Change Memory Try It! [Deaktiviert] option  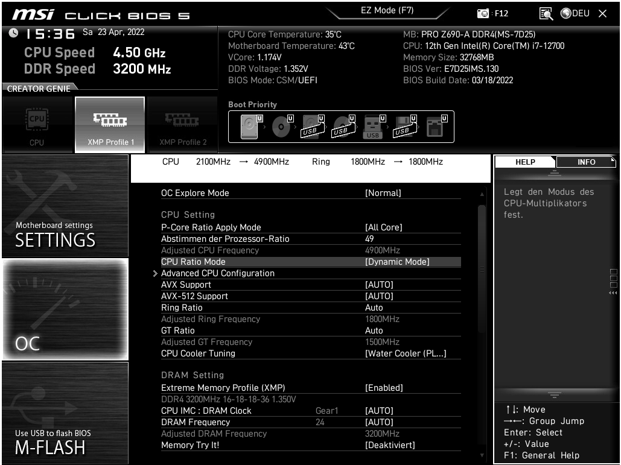(310, 446)
